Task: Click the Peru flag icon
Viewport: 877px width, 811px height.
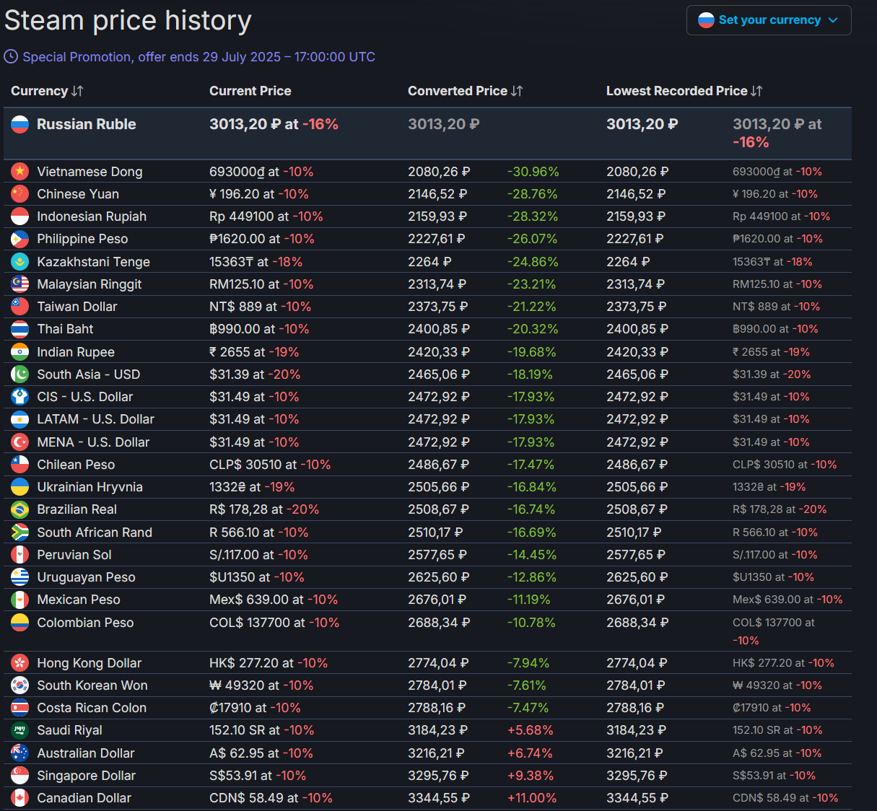Action: click(x=20, y=554)
